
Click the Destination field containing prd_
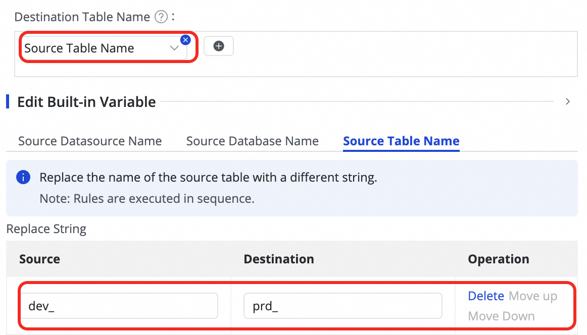(x=343, y=306)
